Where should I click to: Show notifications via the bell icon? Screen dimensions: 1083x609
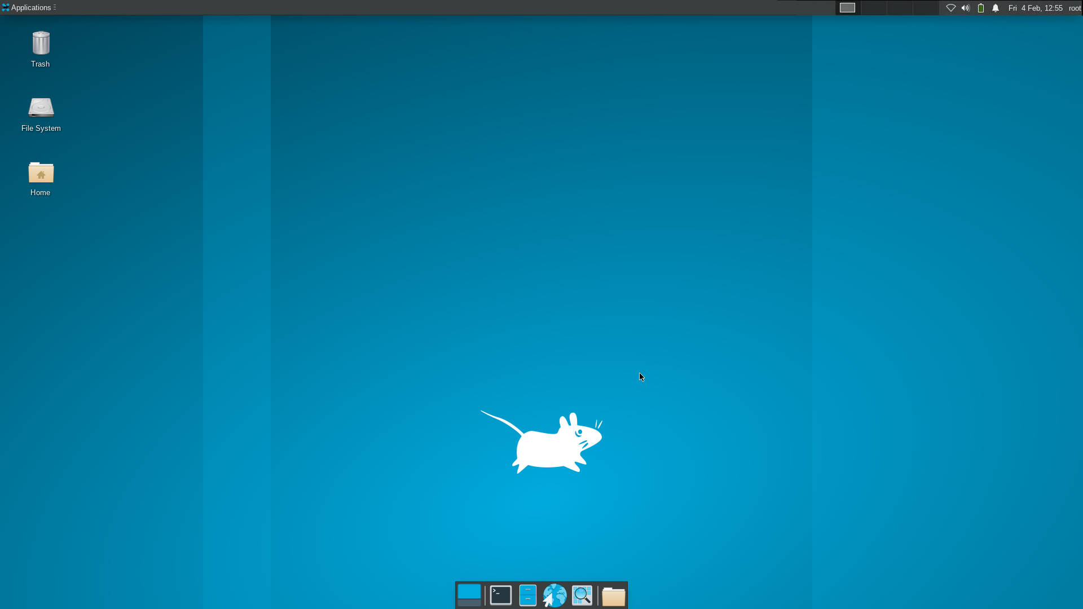pos(996,8)
